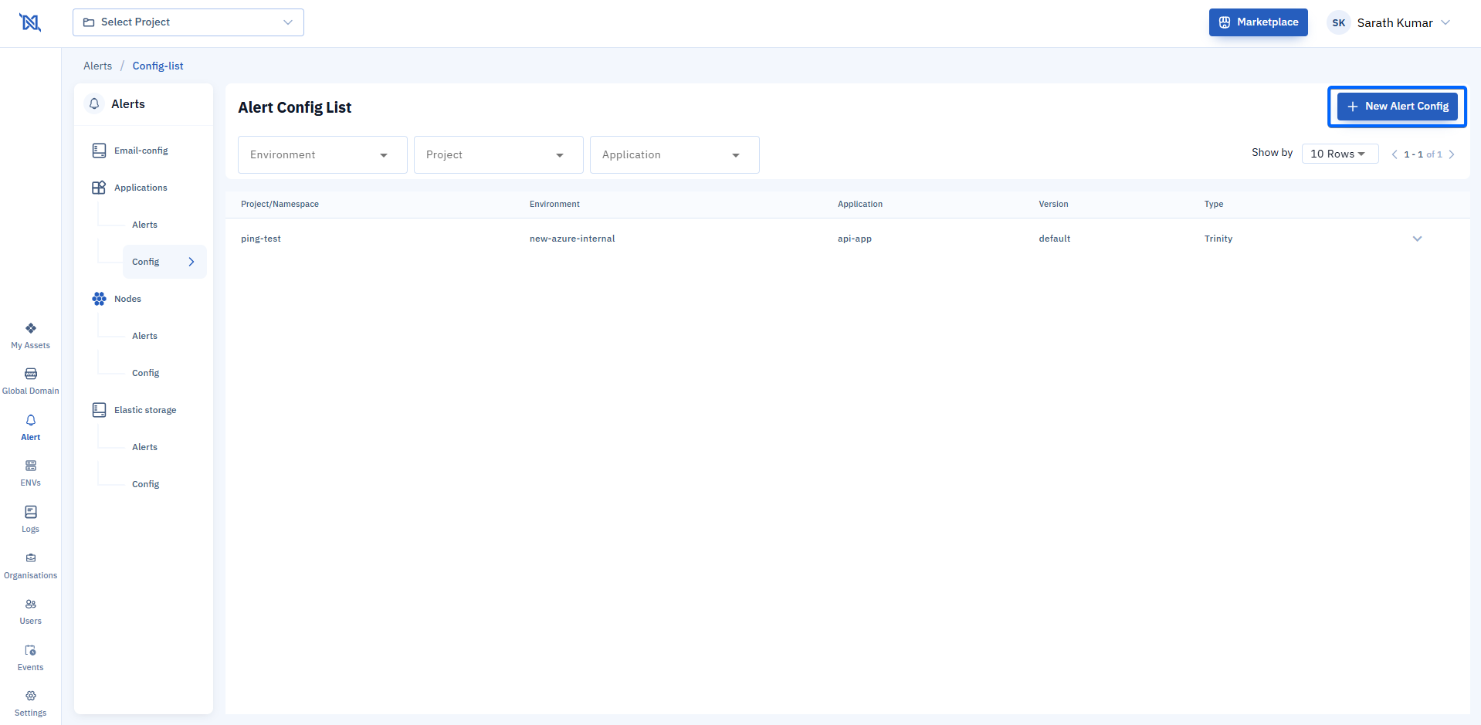Click New Alert Config button
The height and width of the screenshot is (725, 1481).
click(x=1397, y=107)
